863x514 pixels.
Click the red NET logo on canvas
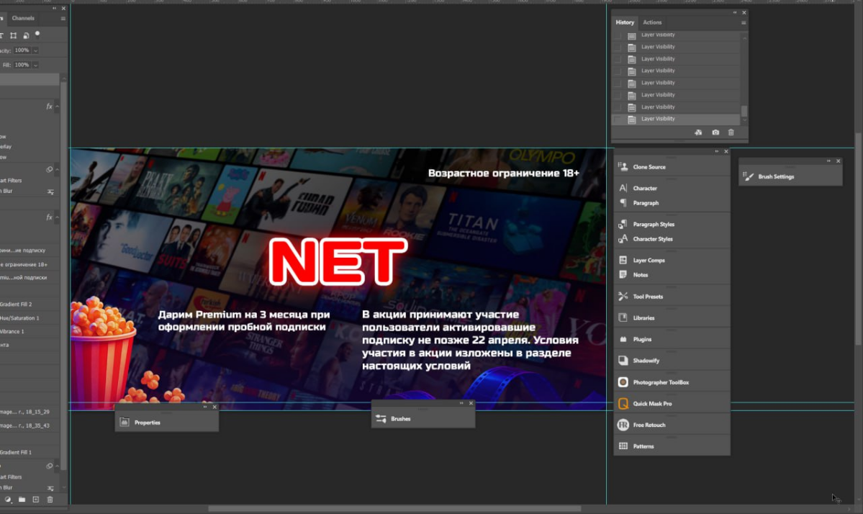338,261
